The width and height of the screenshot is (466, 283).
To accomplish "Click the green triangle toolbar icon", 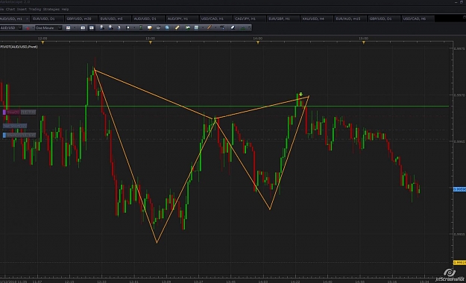I will [243, 28].
